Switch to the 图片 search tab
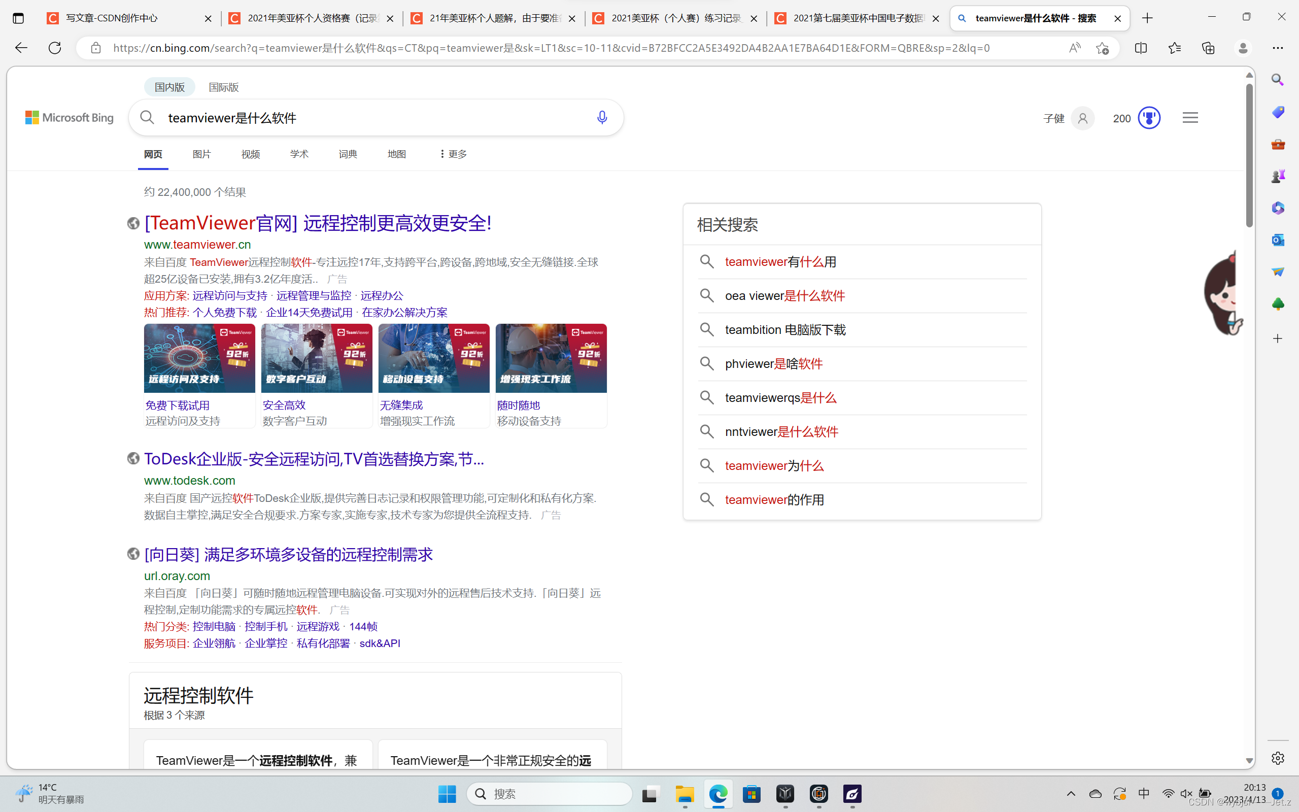 202,154
